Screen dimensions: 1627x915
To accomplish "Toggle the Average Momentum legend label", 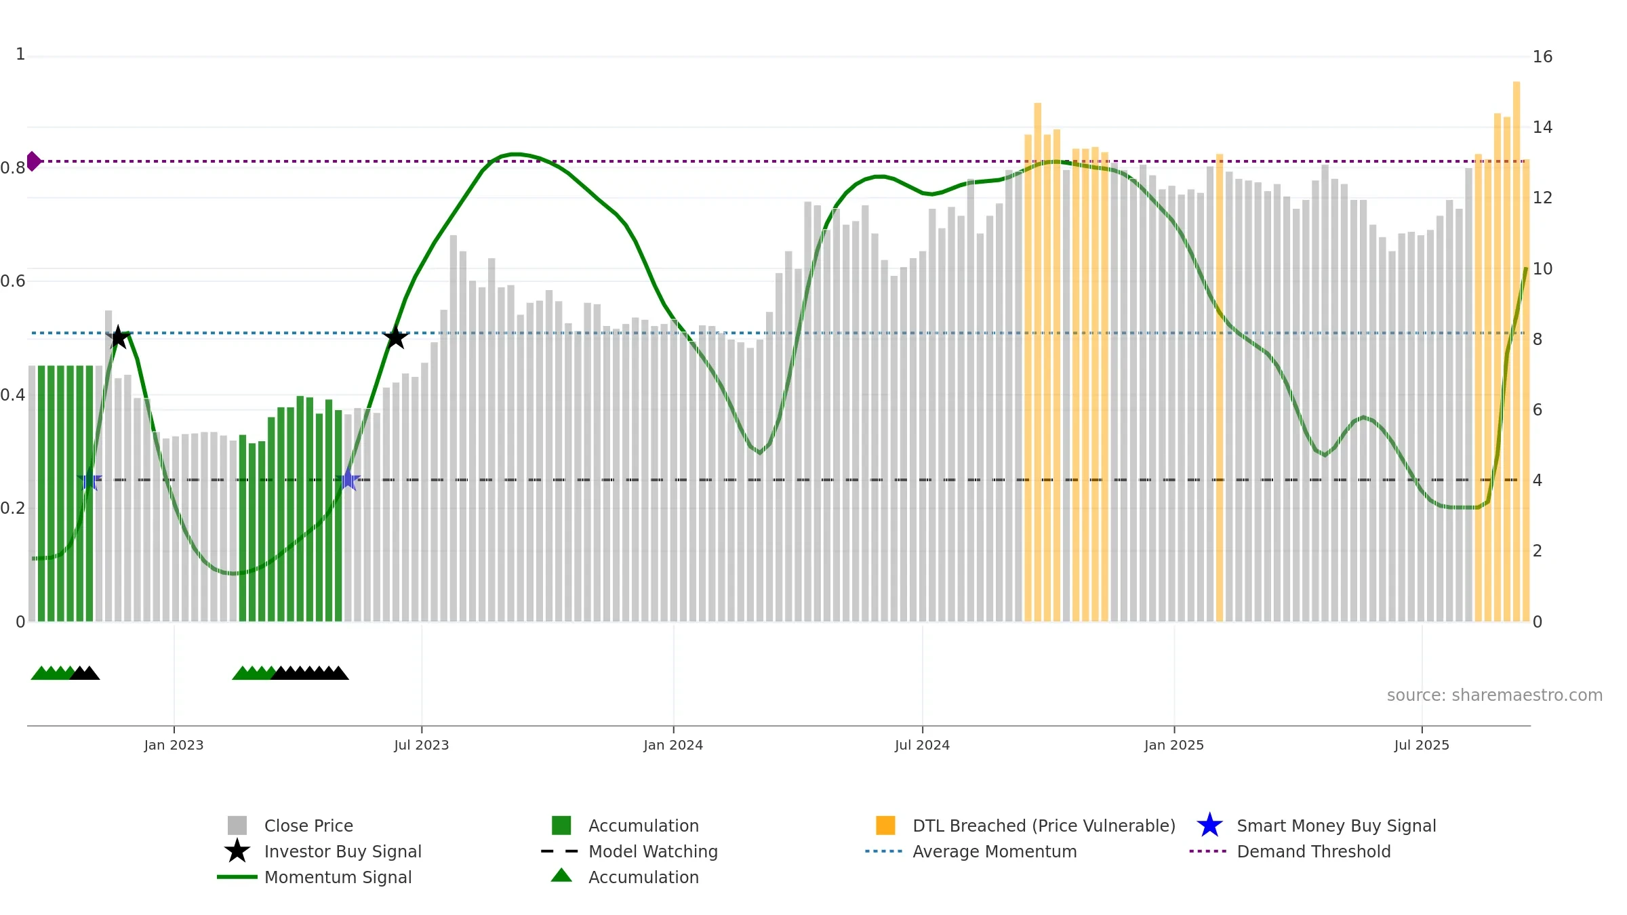I will [995, 851].
